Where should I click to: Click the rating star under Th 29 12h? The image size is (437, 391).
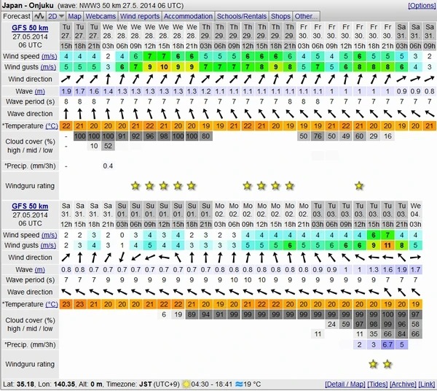(247, 185)
